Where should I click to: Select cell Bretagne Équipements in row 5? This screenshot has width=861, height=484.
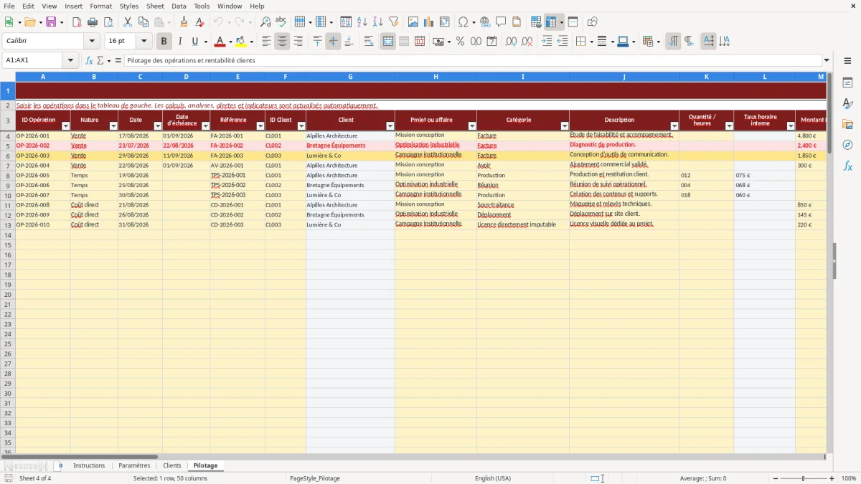(350, 146)
